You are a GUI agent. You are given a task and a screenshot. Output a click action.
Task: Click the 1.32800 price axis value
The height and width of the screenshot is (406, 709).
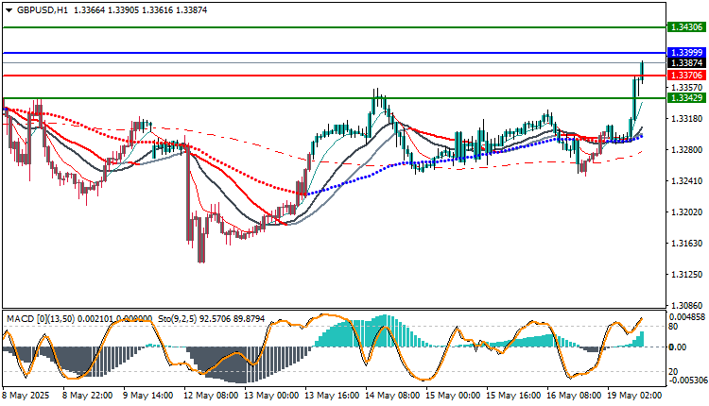click(x=687, y=150)
